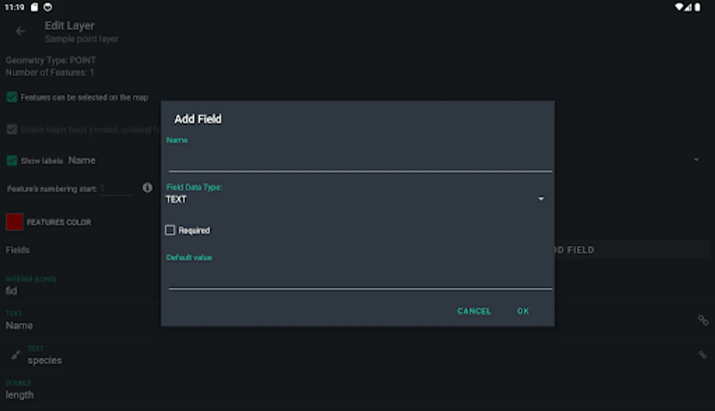This screenshot has height=411, width=715.
Task: Click the info icon beside feature numbering start
Action: click(147, 188)
